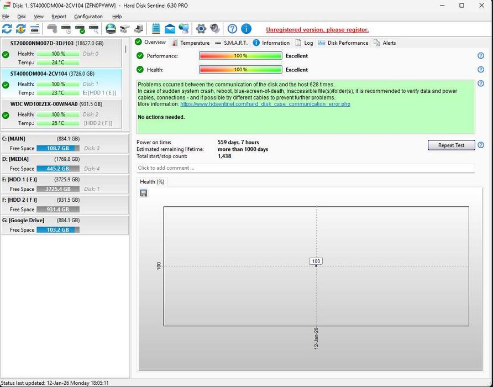This screenshot has width=493, height=387.
Task: Switch to the Temperature tab
Action: 191,43
